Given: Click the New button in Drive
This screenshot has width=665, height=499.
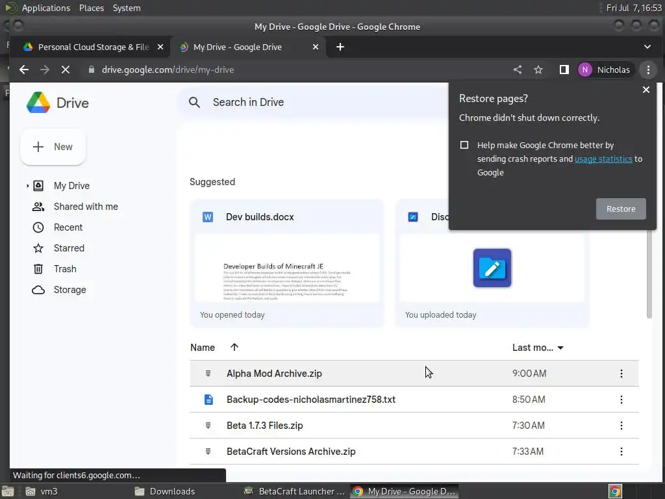Looking at the screenshot, I should (x=53, y=147).
